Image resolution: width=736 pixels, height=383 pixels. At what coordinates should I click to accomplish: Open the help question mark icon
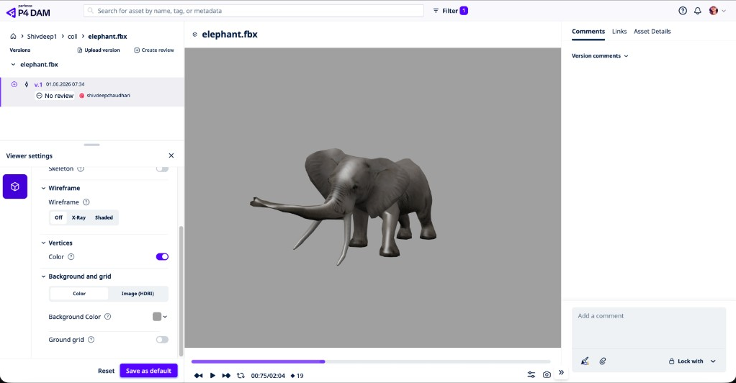pos(683,11)
